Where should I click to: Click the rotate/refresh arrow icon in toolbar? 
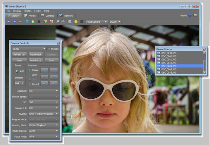(27, 22)
